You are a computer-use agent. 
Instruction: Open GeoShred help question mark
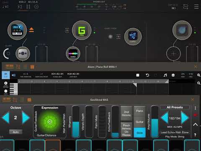coord(195,135)
